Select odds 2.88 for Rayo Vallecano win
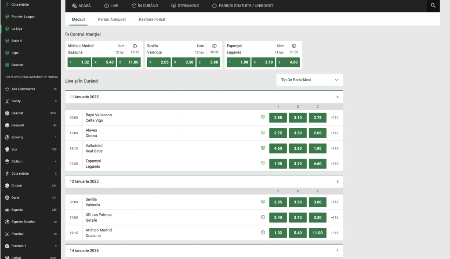This screenshot has width=450, height=259. coord(278,118)
